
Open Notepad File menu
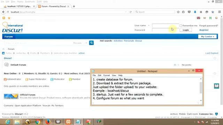pyautogui.click(x=94, y=75)
